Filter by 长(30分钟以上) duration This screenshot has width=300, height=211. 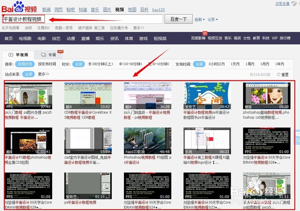pyautogui.click(x=100, y=64)
